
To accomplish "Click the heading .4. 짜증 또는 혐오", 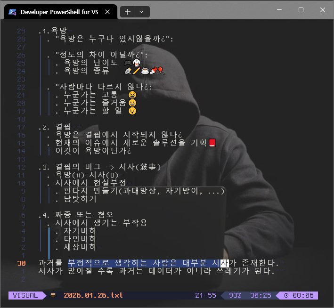I will (x=76, y=215).
